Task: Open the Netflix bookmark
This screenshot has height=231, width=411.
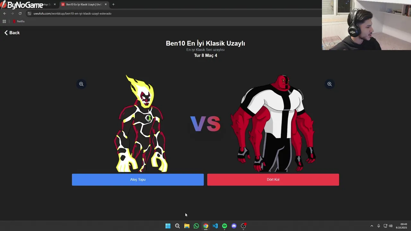Action: pos(19,21)
